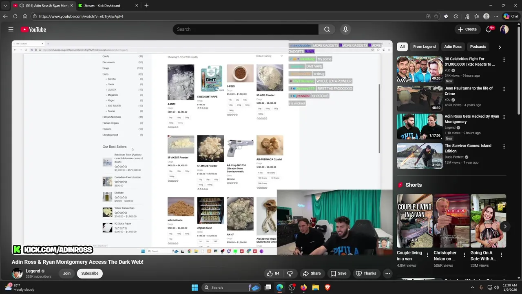Viewport: 522px width, 294px height.
Task: Click the YouTube search magnifier button
Action: pyautogui.click(x=327, y=29)
